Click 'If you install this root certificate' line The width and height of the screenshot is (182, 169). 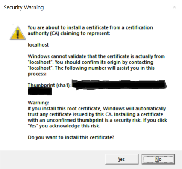pyautogui.click(x=97, y=109)
